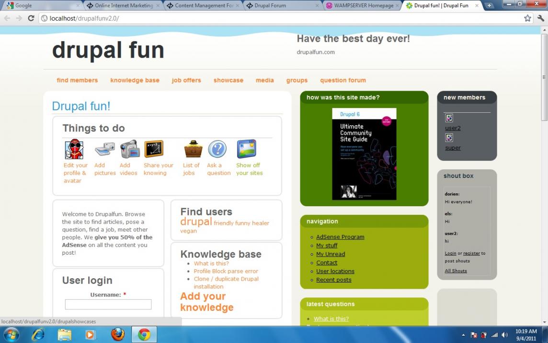Click the Edit your profile avatar icon
This screenshot has height=343, width=548.
tap(74, 149)
